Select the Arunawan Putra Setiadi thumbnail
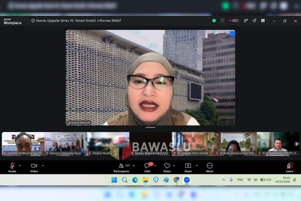 (193, 144)
